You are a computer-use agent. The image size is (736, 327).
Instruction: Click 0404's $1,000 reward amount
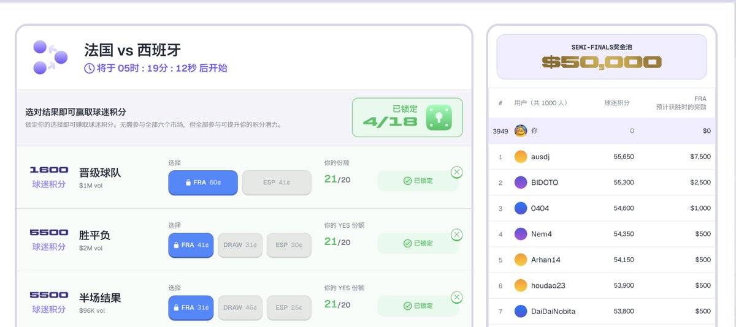coord(700,208)
